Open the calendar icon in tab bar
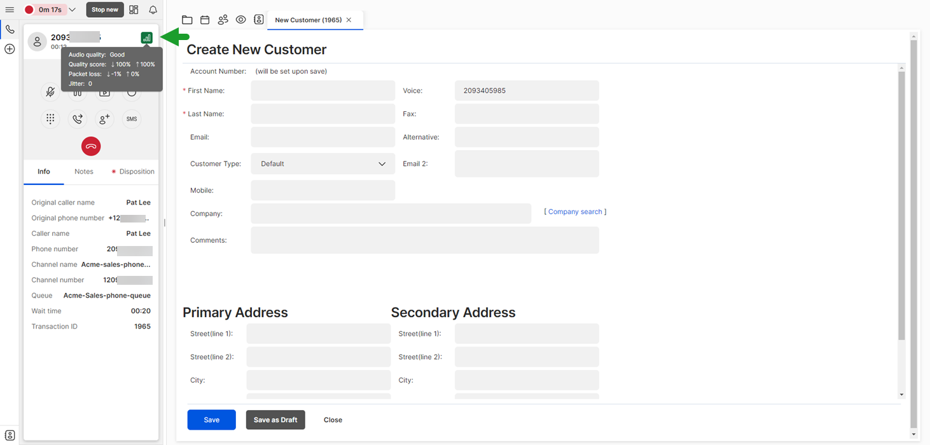Viewport: 930px width, 445px height. point(205,20)
